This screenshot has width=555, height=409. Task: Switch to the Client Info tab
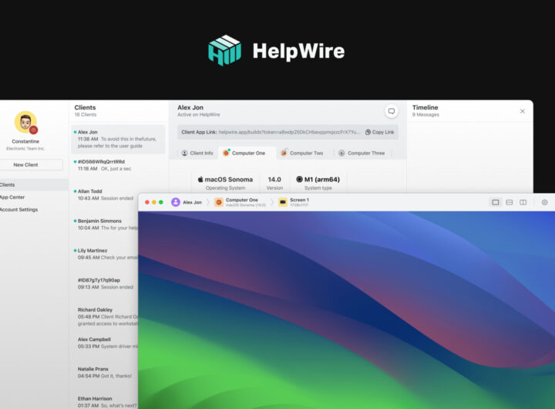197,153
